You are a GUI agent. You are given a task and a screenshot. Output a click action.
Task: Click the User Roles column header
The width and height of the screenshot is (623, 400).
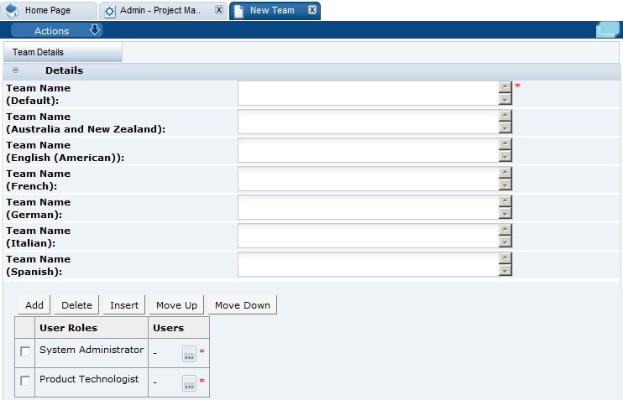coord(92,328)
